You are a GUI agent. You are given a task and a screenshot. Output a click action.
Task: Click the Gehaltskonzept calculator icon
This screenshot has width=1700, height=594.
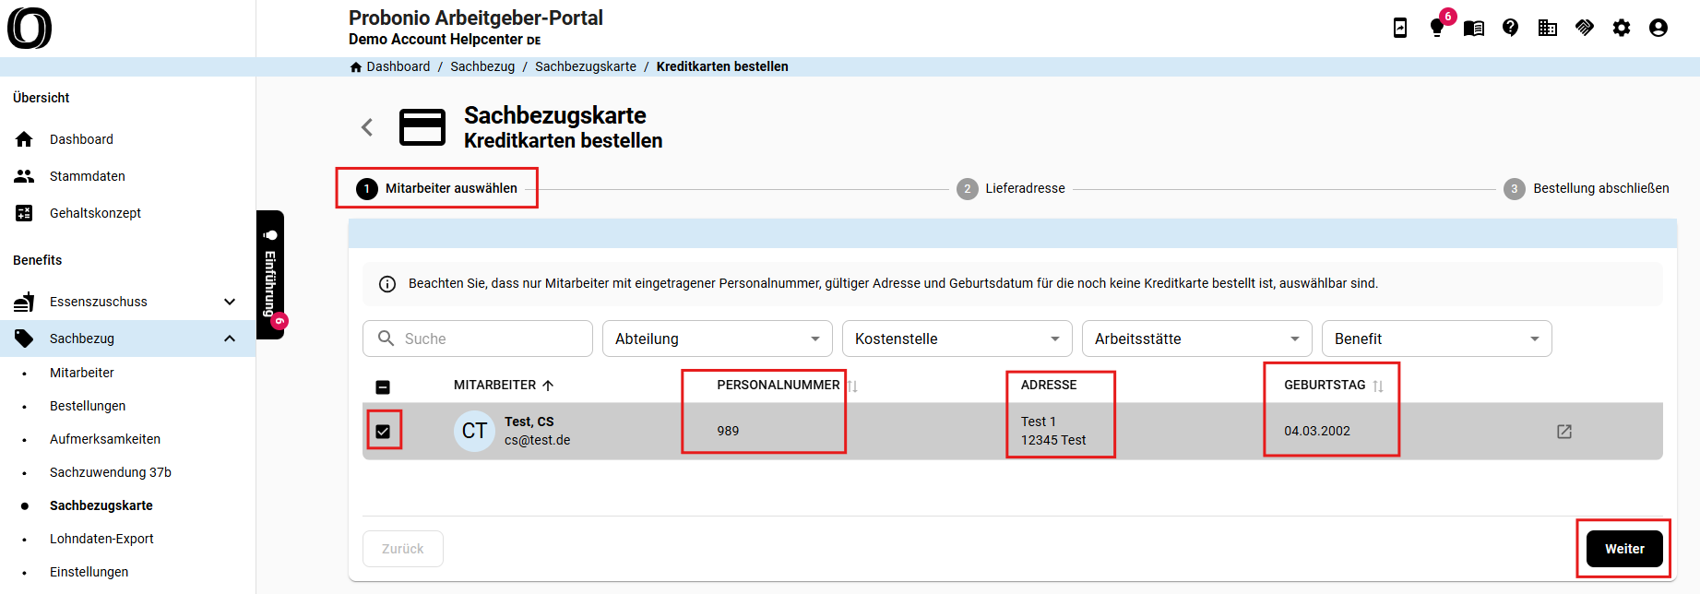(24, 213)
